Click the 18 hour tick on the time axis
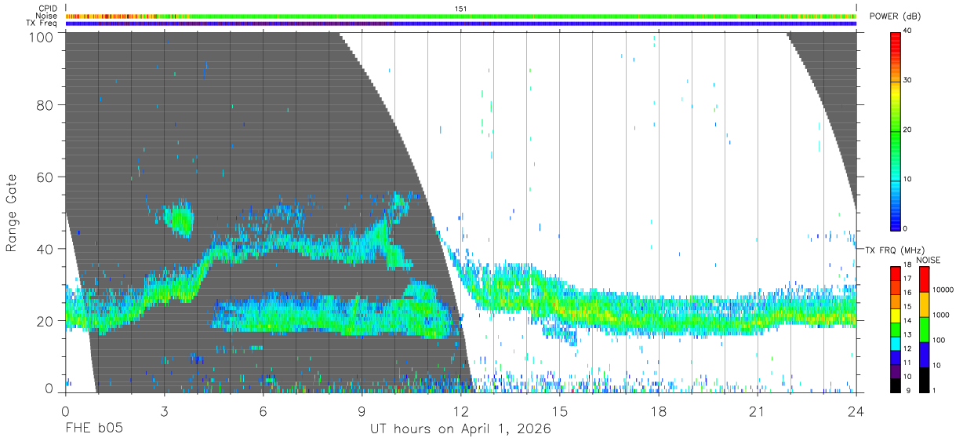 click(659, 411)
